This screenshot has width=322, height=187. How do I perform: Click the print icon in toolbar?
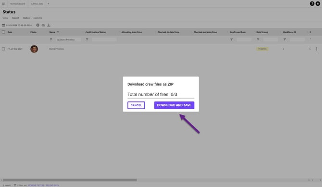[38, 25]
